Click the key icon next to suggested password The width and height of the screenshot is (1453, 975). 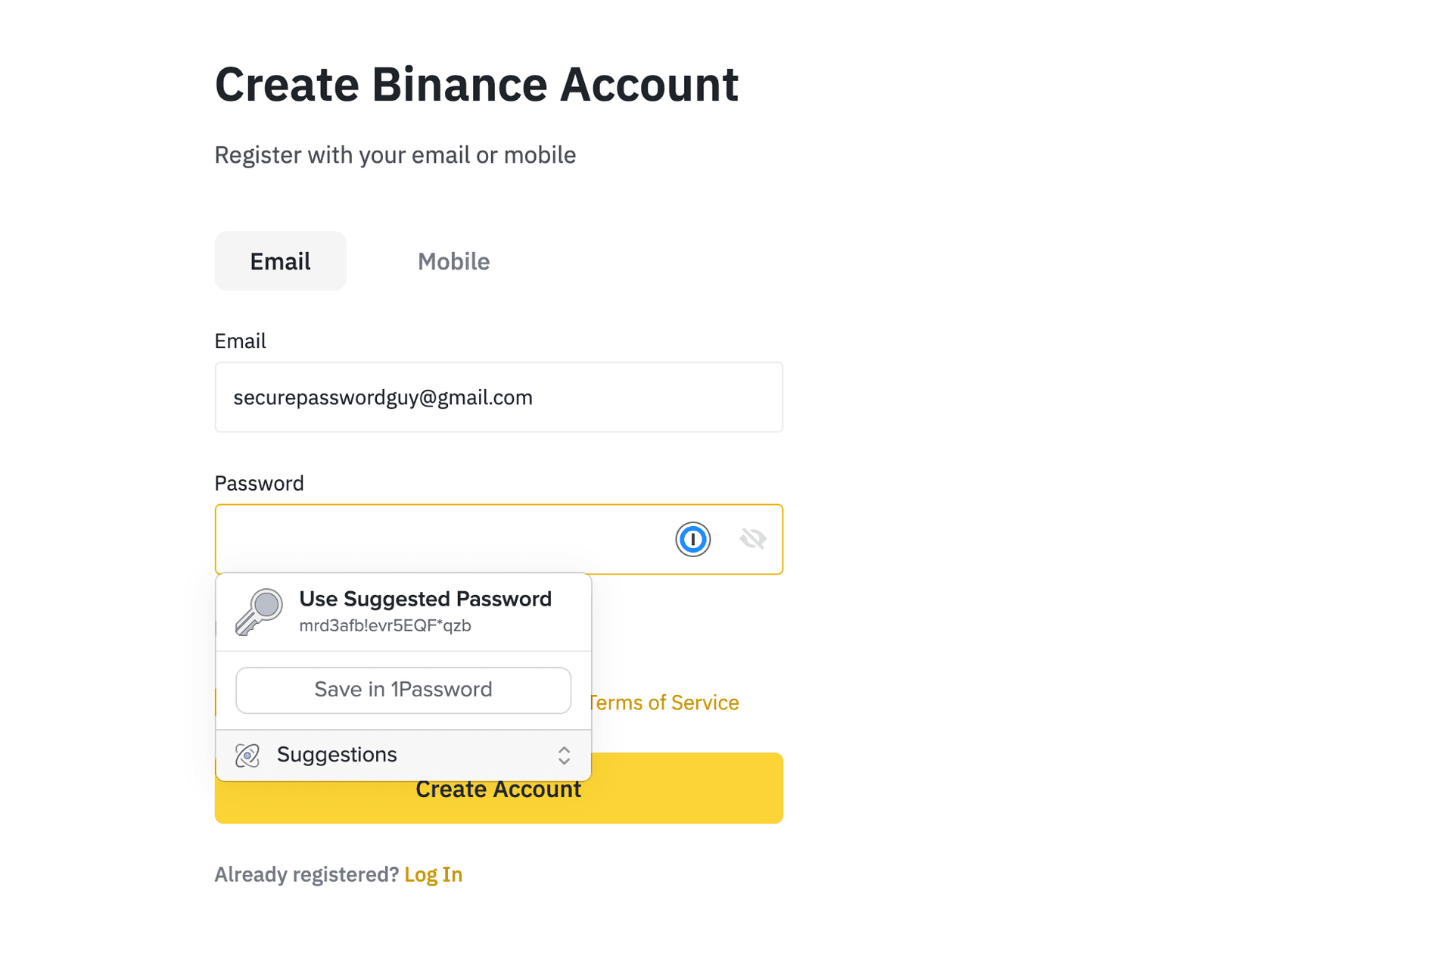point(258,610)
